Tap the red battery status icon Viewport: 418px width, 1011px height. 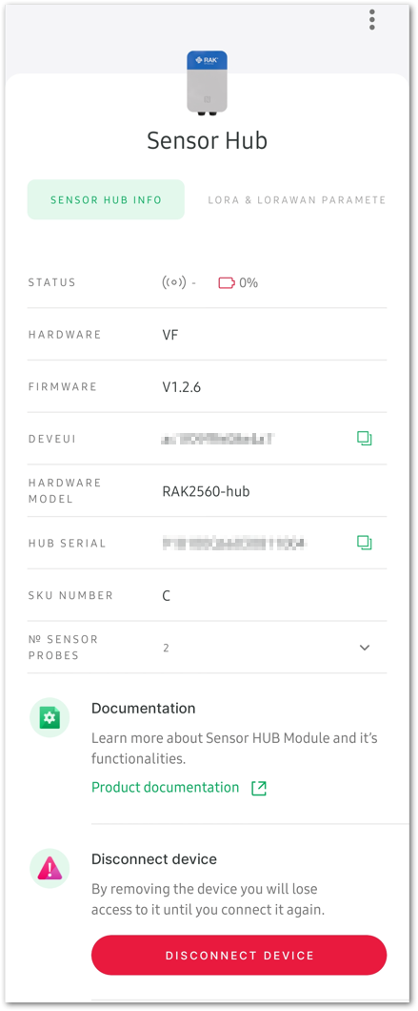click(227, 283)
